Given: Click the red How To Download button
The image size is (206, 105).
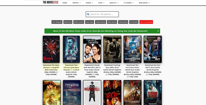Looking at the screenshot, I should (x=146, y=22).
